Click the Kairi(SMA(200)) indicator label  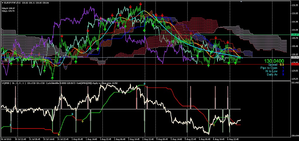coord(85,83)
